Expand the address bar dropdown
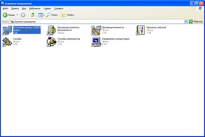 tap(186, 21)
